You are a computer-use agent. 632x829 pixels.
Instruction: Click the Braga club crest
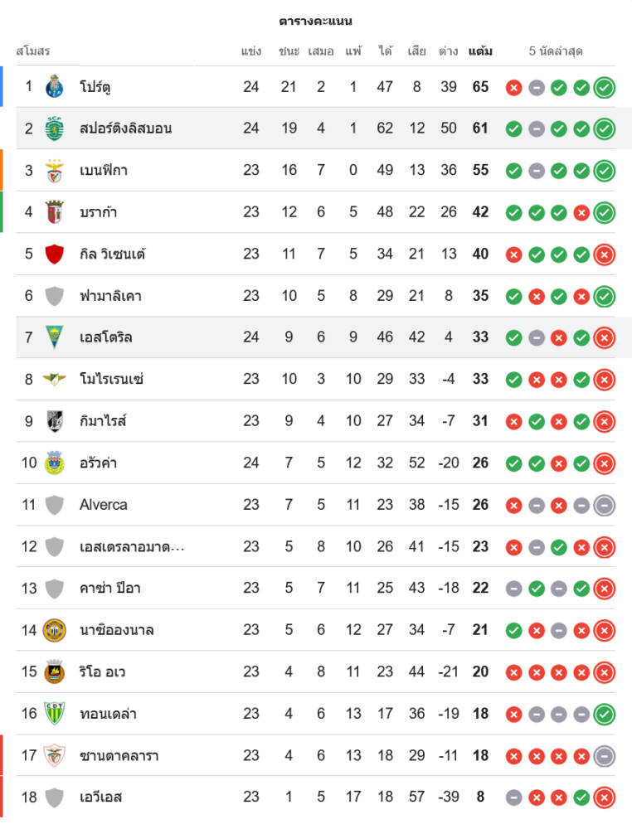(55, 212)
